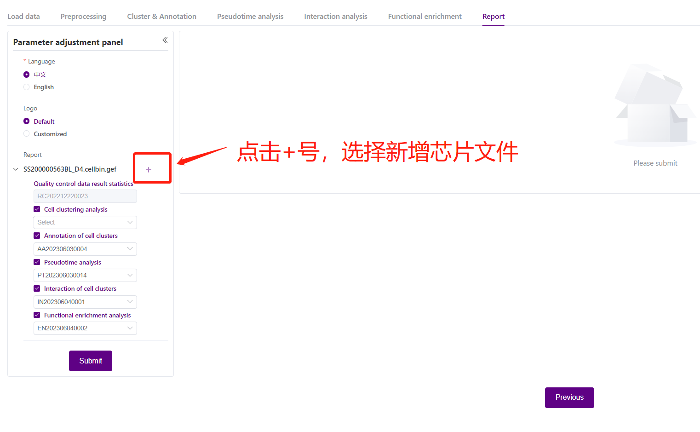Collapse the SS200000563BL_D4.cellbin.gef report tree
Viewport: 700px width, 432px height.
[16, 169]
